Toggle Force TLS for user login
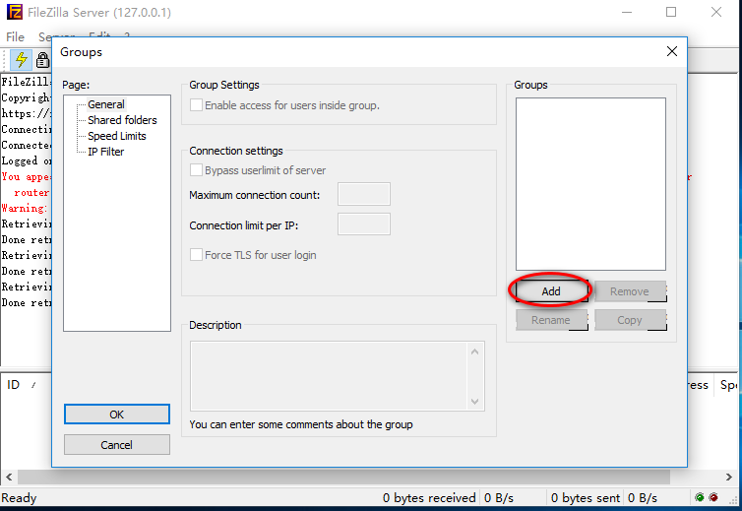The width and height of the screenshot is (742, 511). pyautogui.click(x=196, y=255)
